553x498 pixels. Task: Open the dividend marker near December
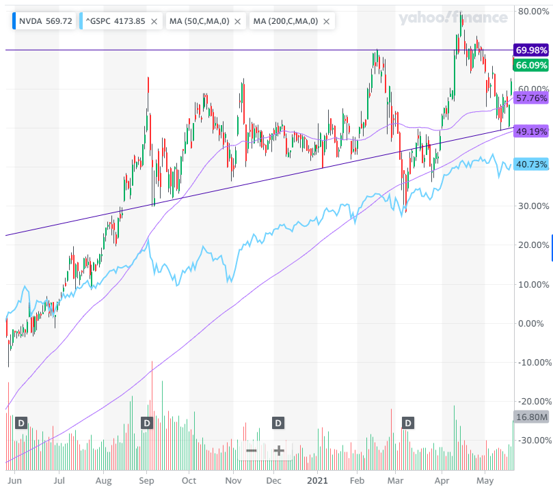coord(278,423)
